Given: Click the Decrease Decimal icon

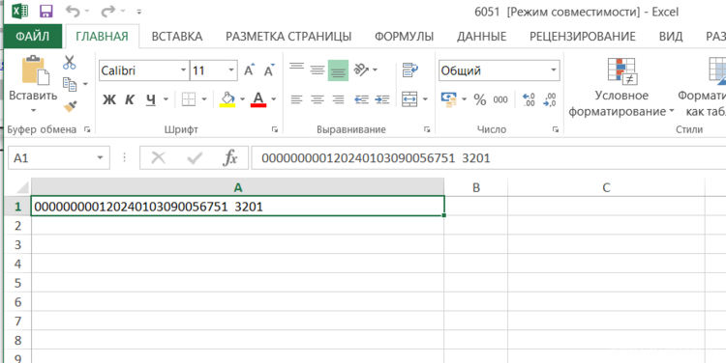Looking at the screenshot, I should pos(549,99).
